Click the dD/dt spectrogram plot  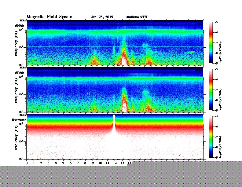[x=115, y=90]
